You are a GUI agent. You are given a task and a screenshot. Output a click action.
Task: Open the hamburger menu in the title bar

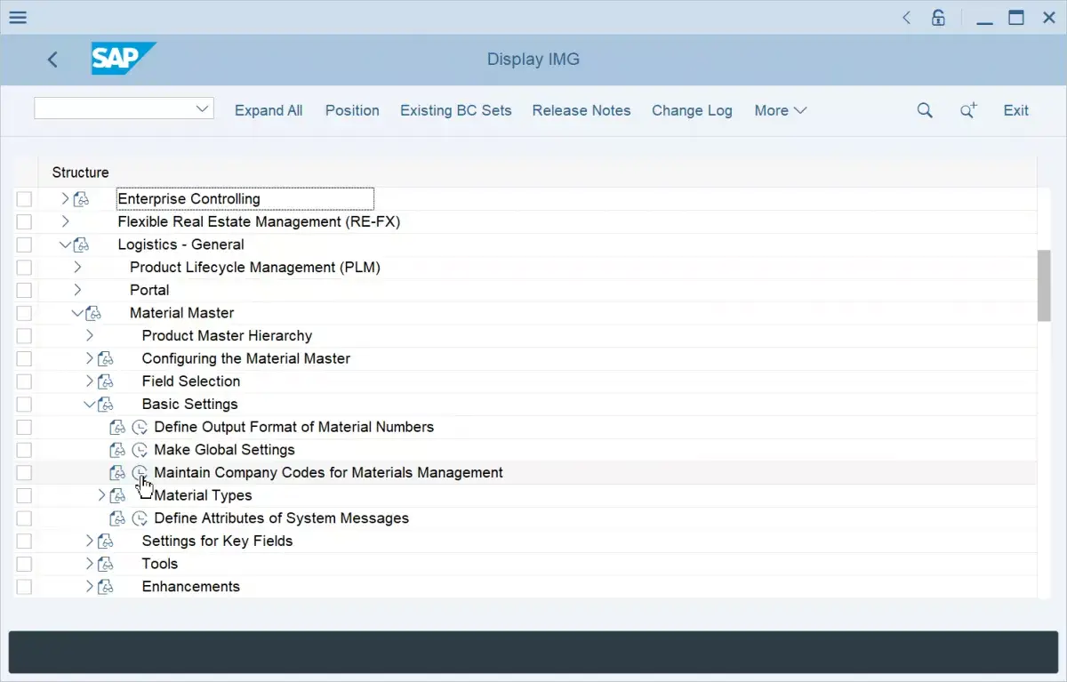[17, 17]
